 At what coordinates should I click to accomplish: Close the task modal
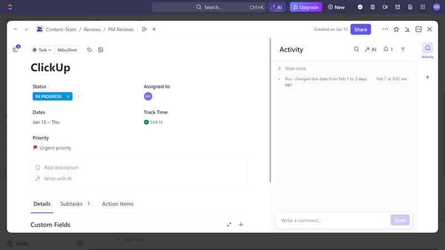(x=429, y=29)
